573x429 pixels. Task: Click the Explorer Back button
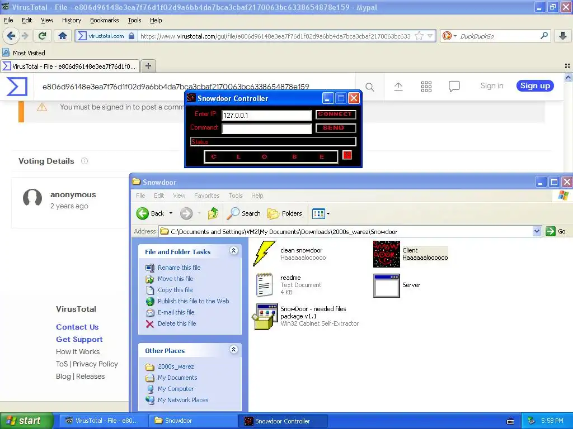(150, 213)
